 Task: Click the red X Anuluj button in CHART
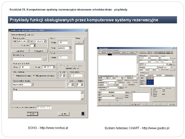(137, 105)
